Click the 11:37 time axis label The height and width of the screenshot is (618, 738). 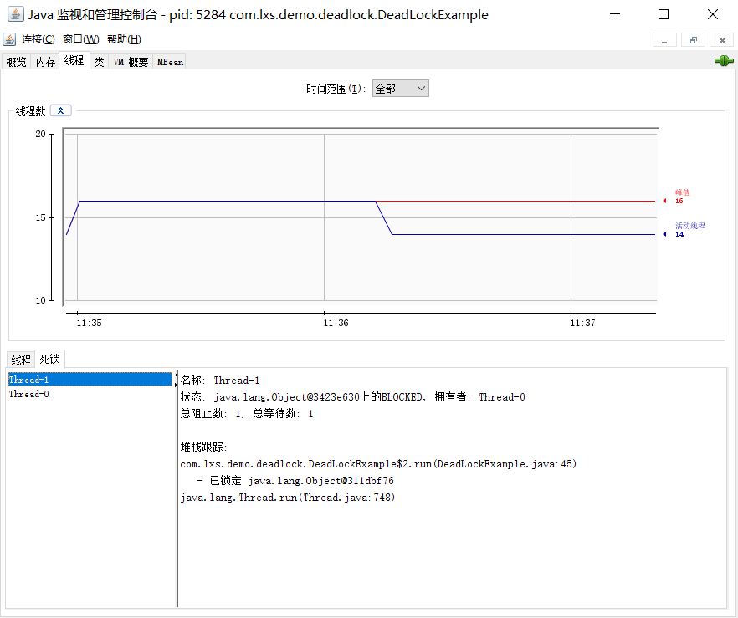pyautogui.click(x=582, y=323)
